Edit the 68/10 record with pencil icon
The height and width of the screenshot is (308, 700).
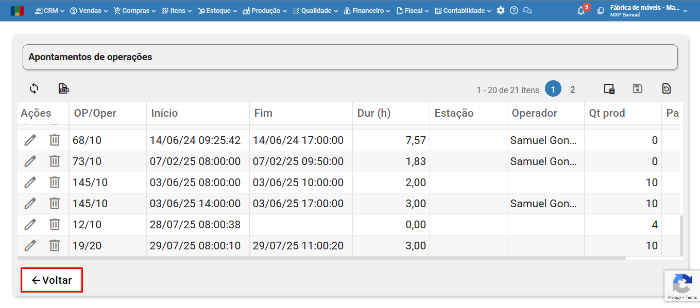pyautogui.click(x=30, y=140)
